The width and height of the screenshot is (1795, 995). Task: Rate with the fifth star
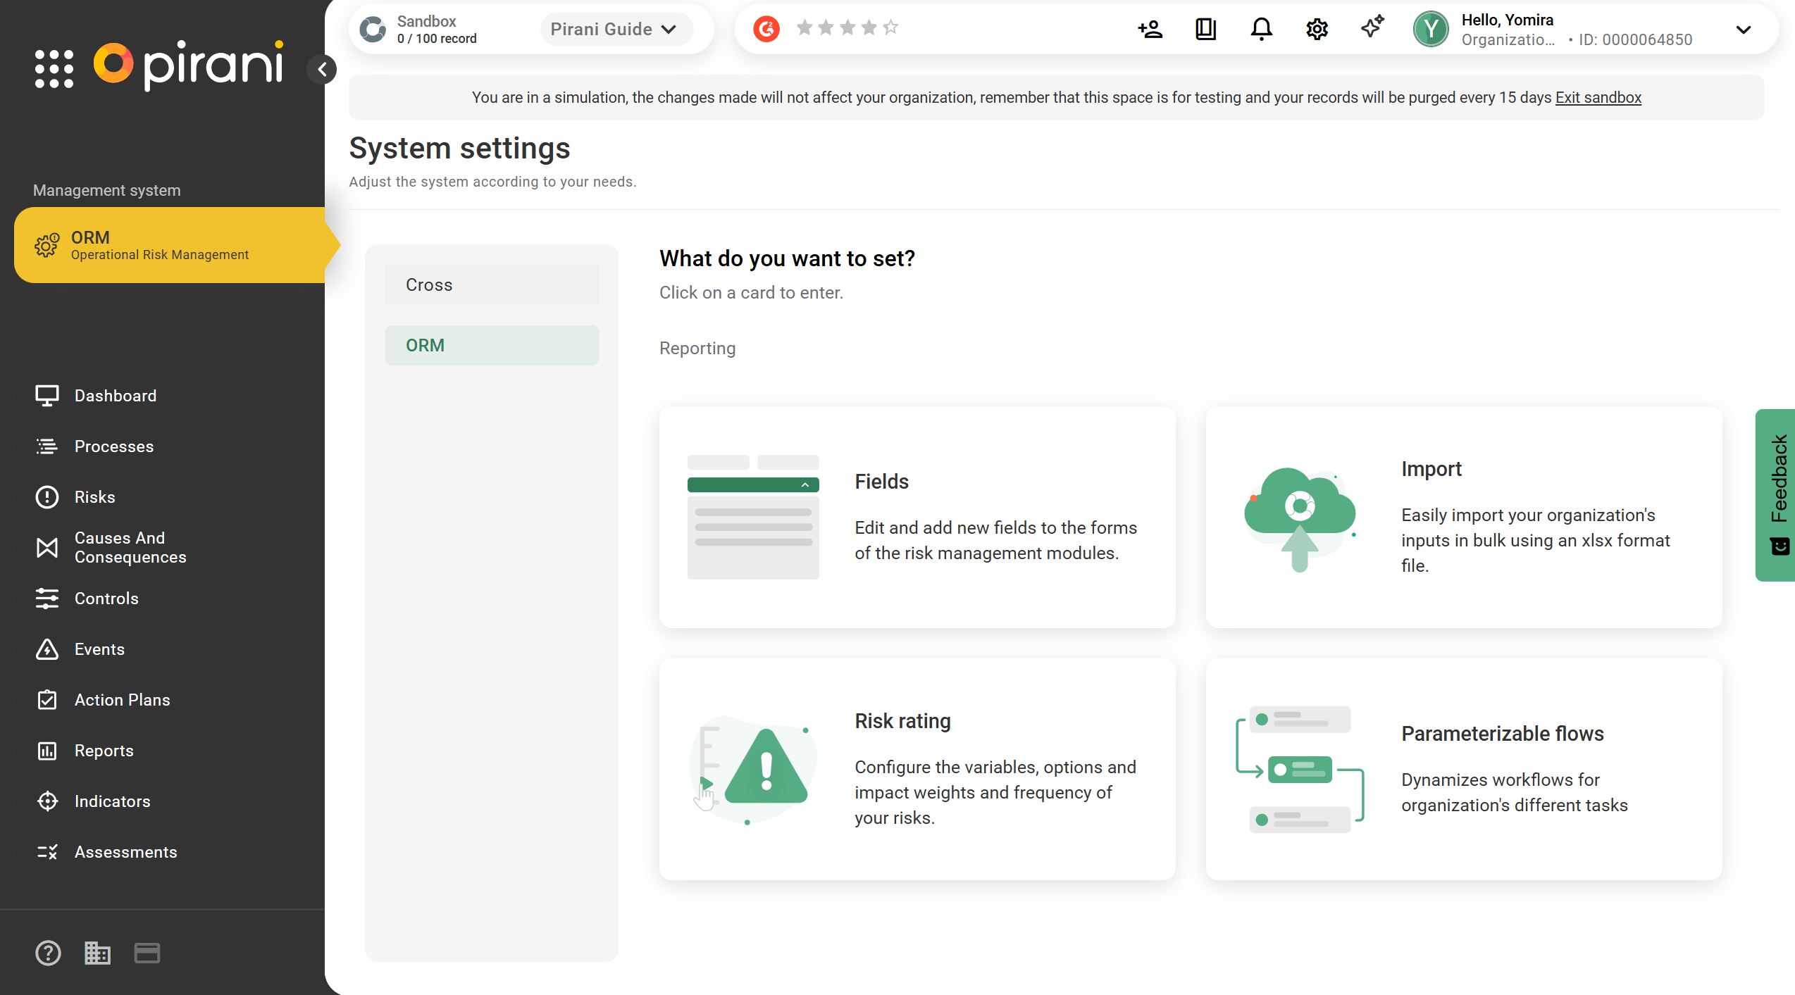(x=890, y=27)
